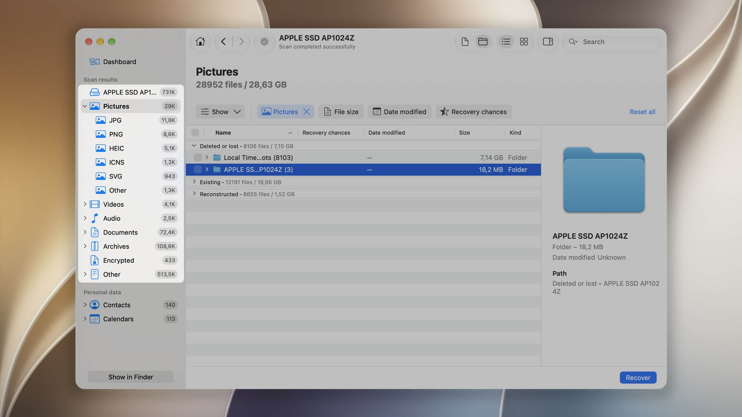
Task: Select list view layout icon
Action: 506,42
